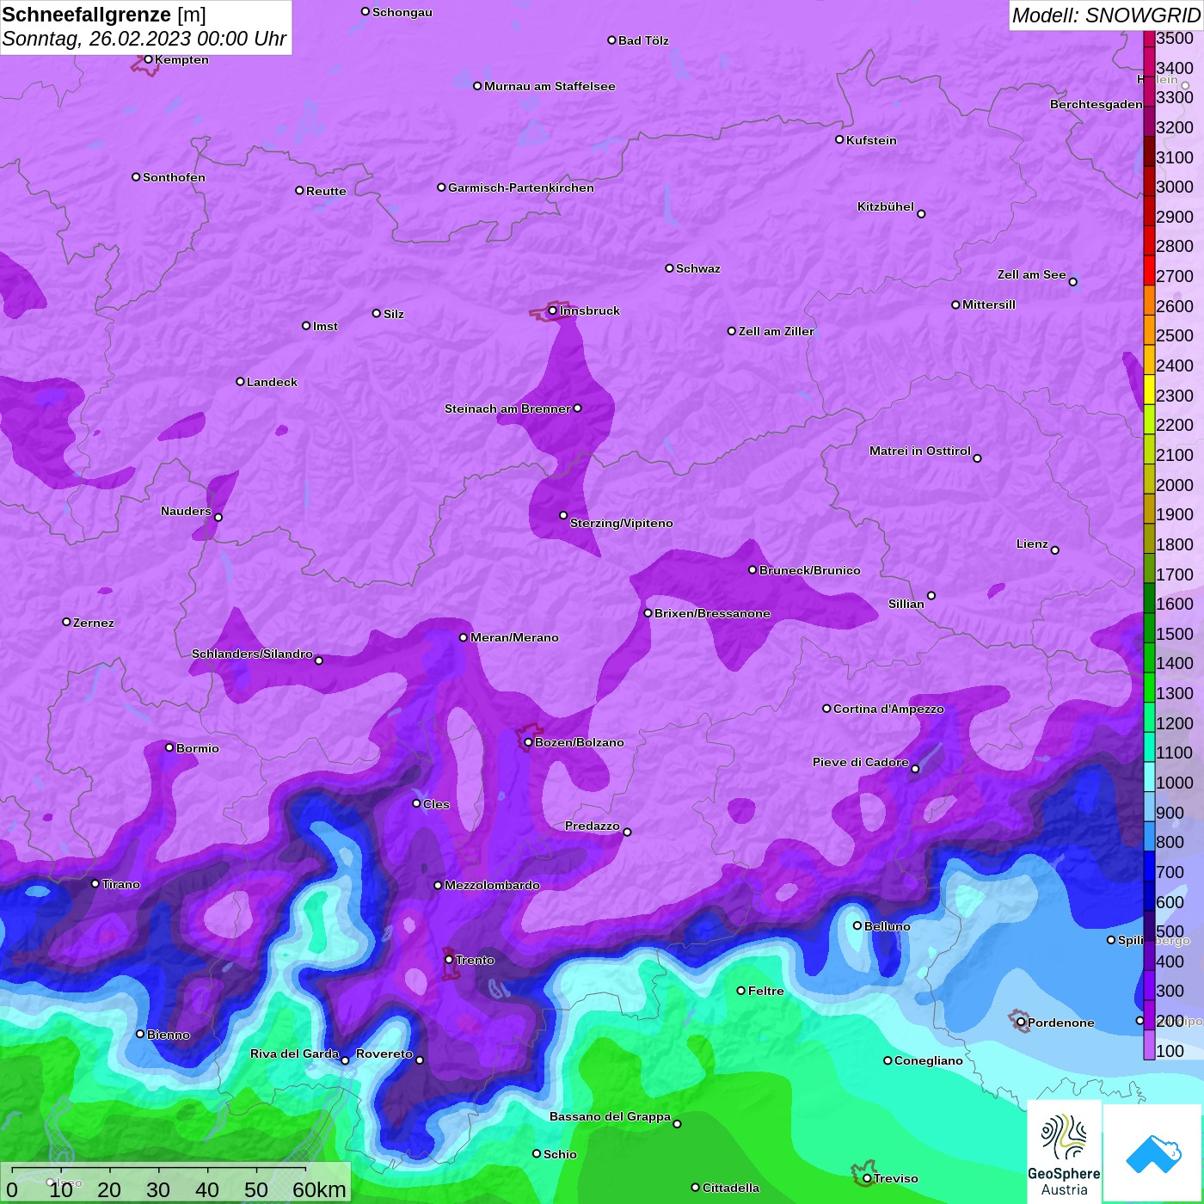Select the 1400 green legend color
The image size is (1204, 1204).
point(1149,657)
